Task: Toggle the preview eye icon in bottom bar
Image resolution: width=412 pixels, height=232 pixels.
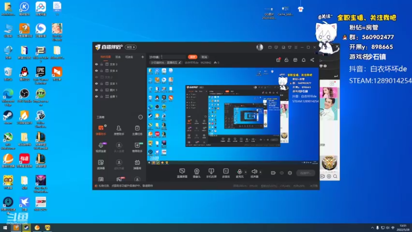Action: 282,173
